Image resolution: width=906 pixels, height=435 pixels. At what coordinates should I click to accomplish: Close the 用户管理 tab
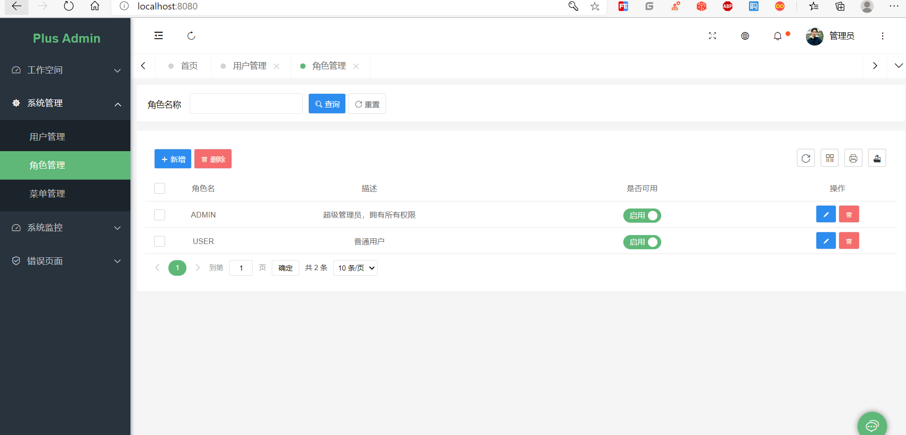277,66
